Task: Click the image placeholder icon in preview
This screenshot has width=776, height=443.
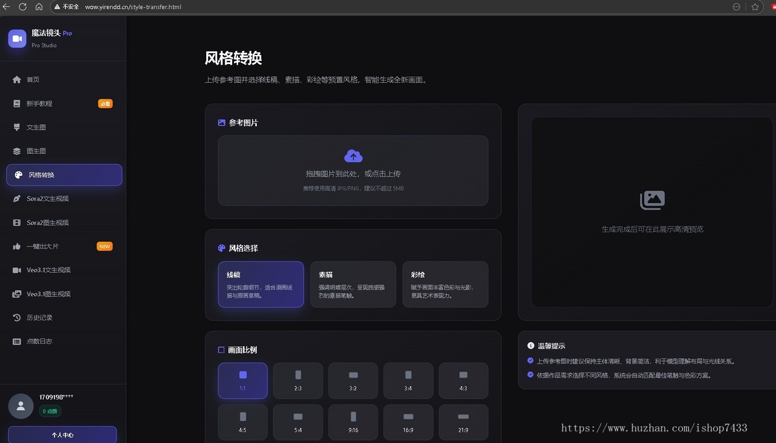Action: pos(652,200)
